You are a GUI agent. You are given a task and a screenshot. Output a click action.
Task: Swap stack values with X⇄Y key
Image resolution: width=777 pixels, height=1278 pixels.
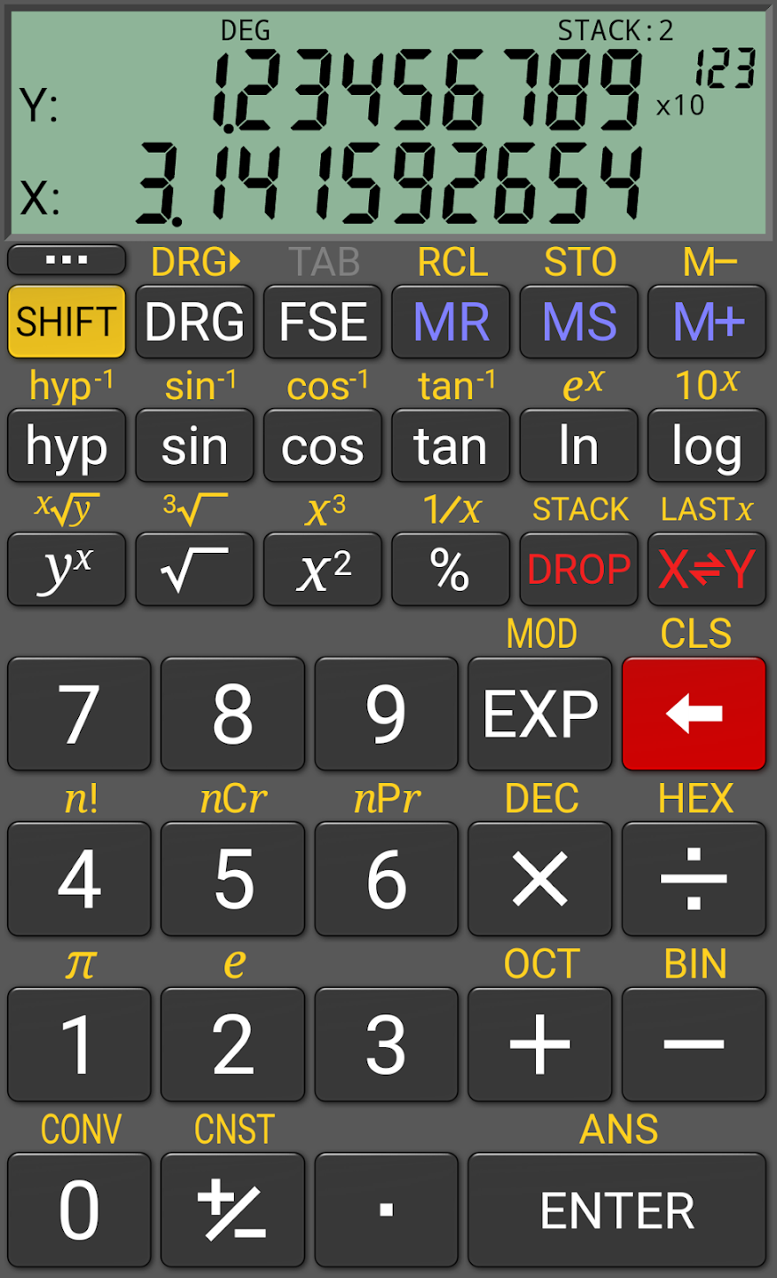[x=707, y=569]
